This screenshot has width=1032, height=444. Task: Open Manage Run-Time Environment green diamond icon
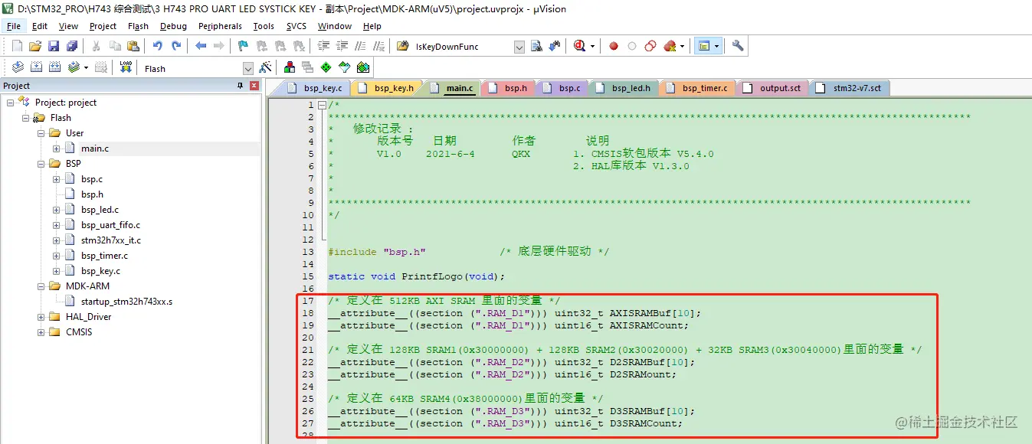(326, 68)
